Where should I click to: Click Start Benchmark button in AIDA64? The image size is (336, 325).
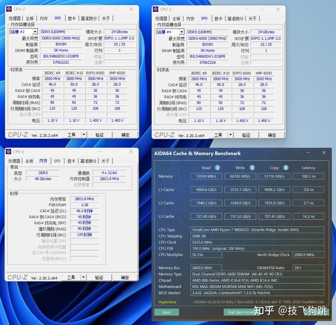[x=241, y=312]
